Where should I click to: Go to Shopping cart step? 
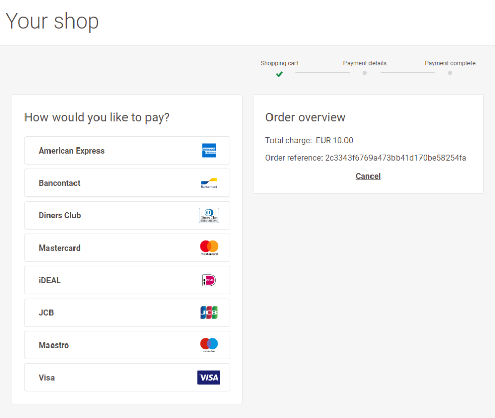(280, 63)
